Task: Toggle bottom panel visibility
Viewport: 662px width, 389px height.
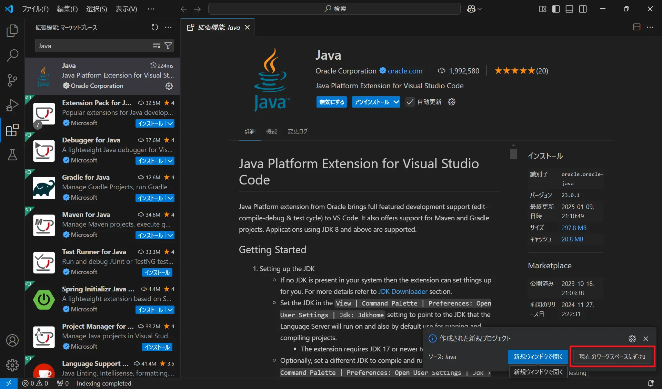Action: click(x=570, y=9)
